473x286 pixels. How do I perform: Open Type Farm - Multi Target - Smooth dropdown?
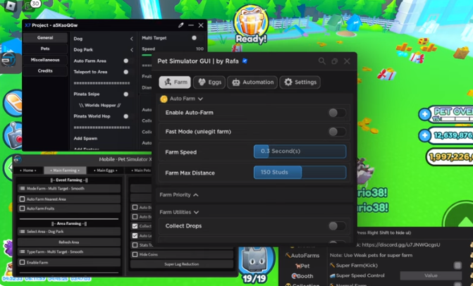point(69,252)
